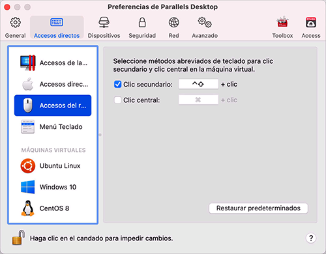Switch to the Avanzado tab label
Screen dimensions: 326x254
(205, 36)
